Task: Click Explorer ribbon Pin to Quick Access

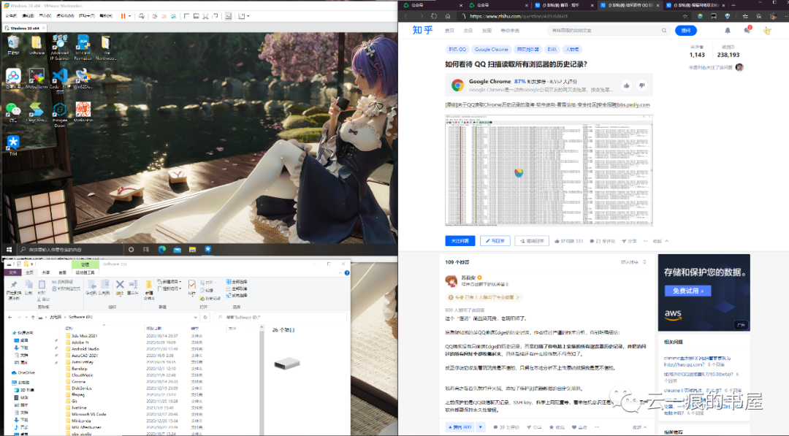Action: [x=14, y=289]
